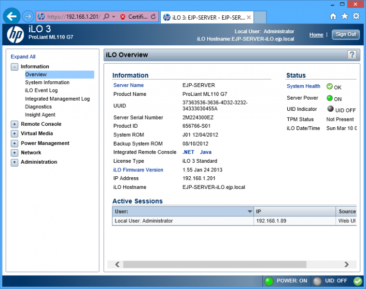
Task: Select the iLO 3: EJP-SERVER tab
Action: click(207, 17)
